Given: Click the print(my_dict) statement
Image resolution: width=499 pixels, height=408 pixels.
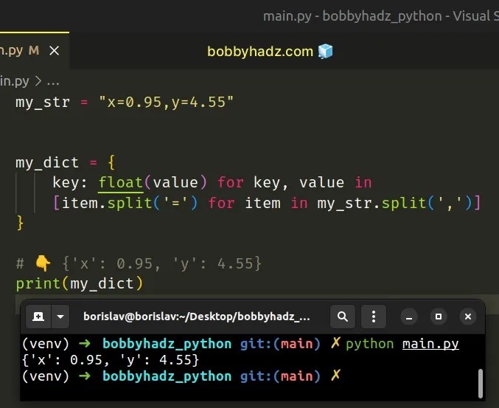Looking at the screenshot, I should (80, 283).
